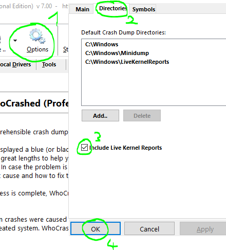Select the C:\Windows\Minidump entry
Screen dimensions: 226x250
click(x=117, y=53)
